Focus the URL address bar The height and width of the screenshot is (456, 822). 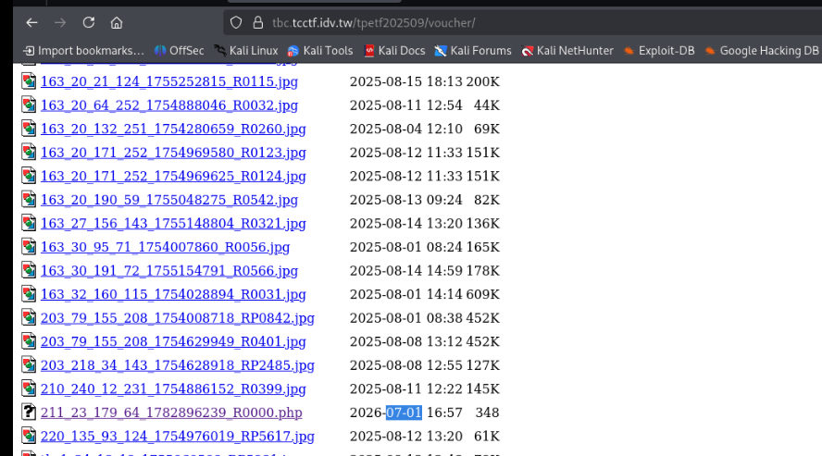[x=524, y=22]
